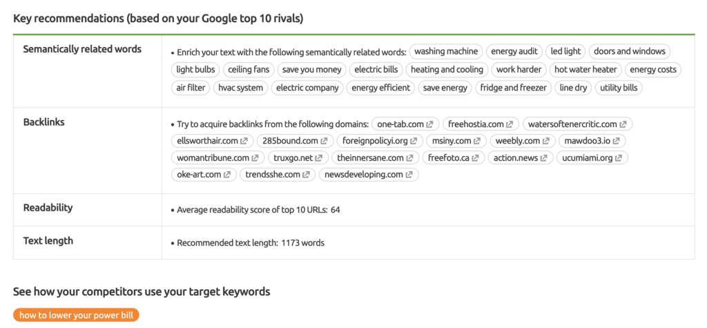Screen dimensions: 707x328
Task: Open external link icon beside truxgo.net
Action: (x=319, y=158)
